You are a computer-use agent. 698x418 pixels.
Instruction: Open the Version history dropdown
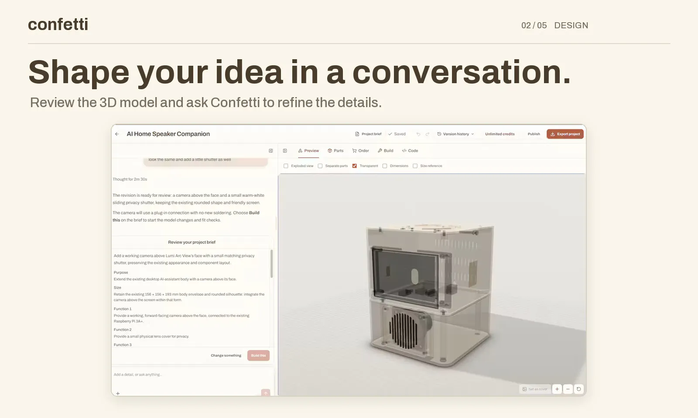point(455,134)
